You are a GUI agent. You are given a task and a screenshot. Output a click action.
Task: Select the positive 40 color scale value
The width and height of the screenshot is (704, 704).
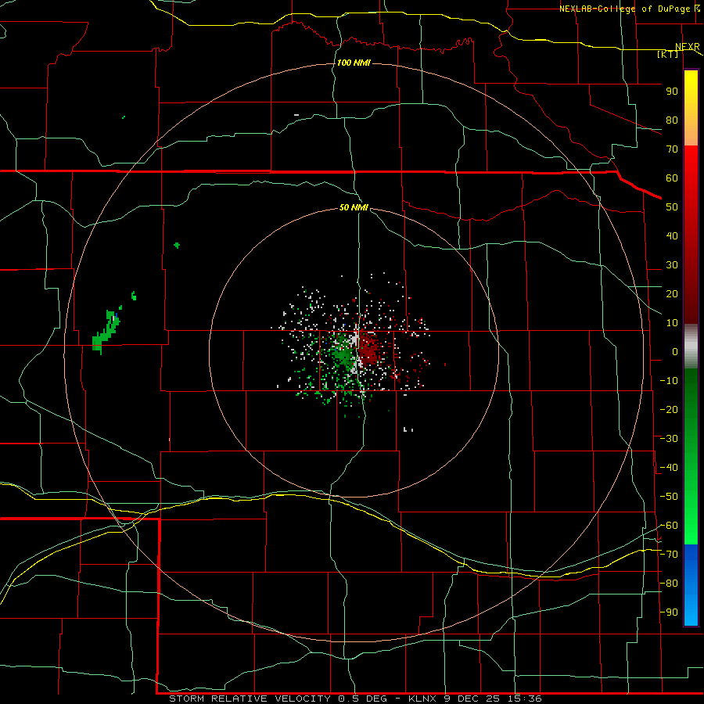point(672,235)
